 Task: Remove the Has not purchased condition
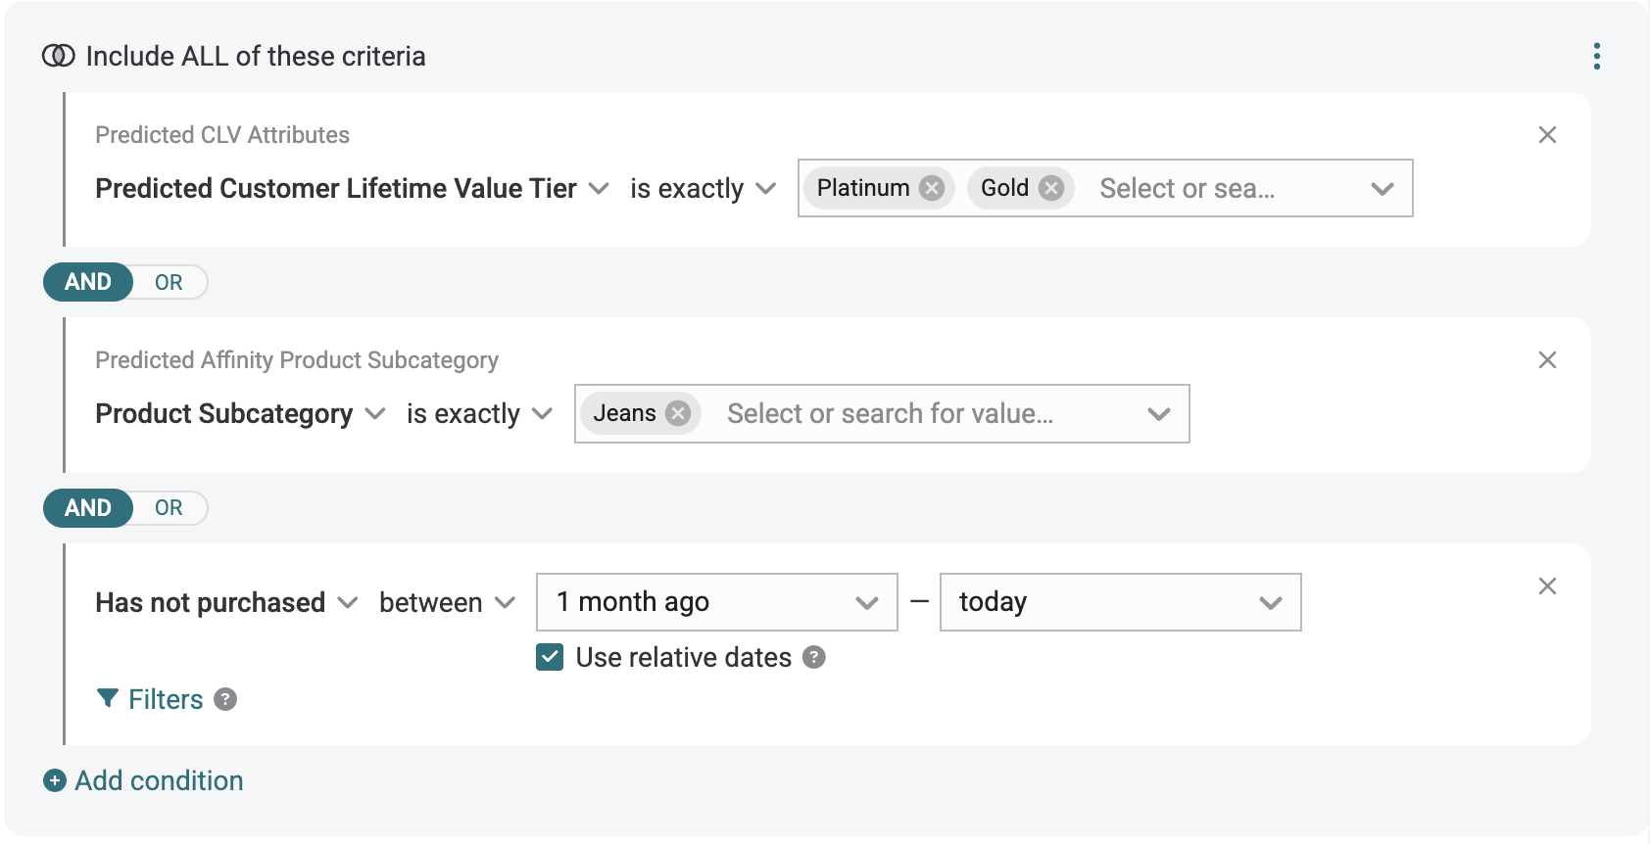point(1547,586)
